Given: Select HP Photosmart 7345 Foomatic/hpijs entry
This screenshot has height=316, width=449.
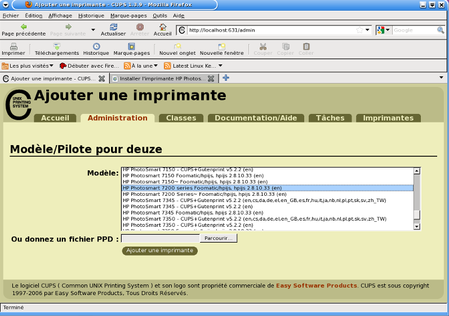Looking at the screenshot, I should click(x=268, y=213).
